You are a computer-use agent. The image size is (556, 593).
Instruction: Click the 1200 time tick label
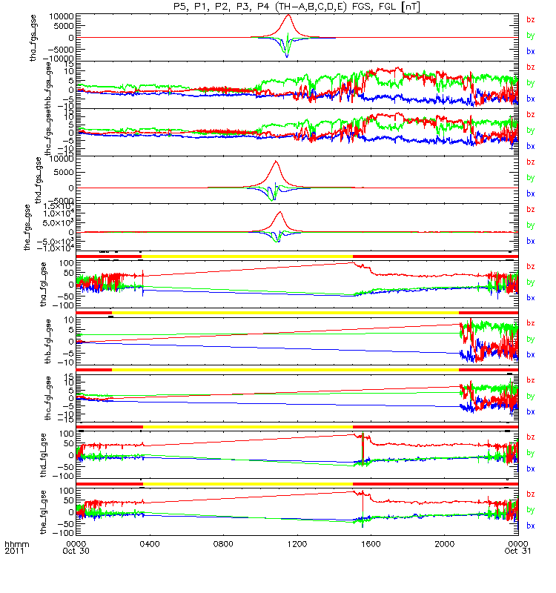(297, 544)
